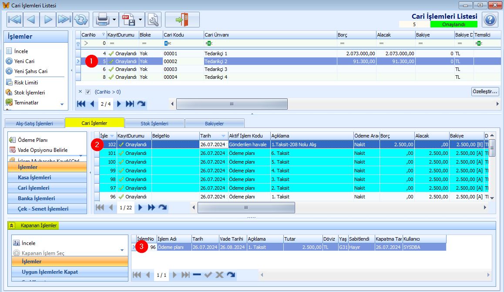Open the Banka İşlemleri group
Viewport: 504px width, 292px height.
(x=47, y=198)
